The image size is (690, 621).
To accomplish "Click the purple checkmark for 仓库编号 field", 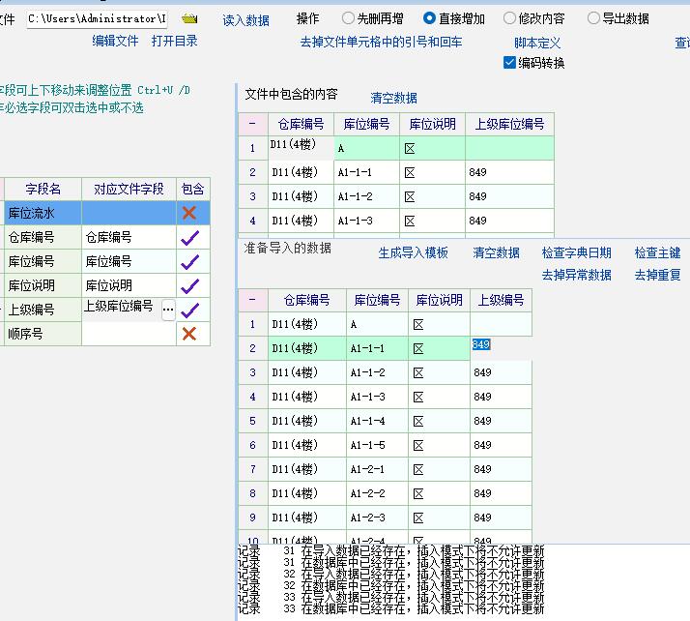I will [x=190, y=237].
